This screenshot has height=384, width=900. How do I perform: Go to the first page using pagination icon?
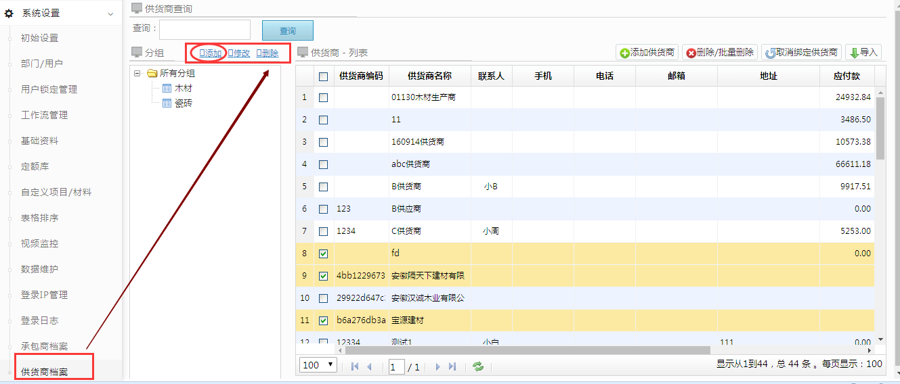click(354, 366)
